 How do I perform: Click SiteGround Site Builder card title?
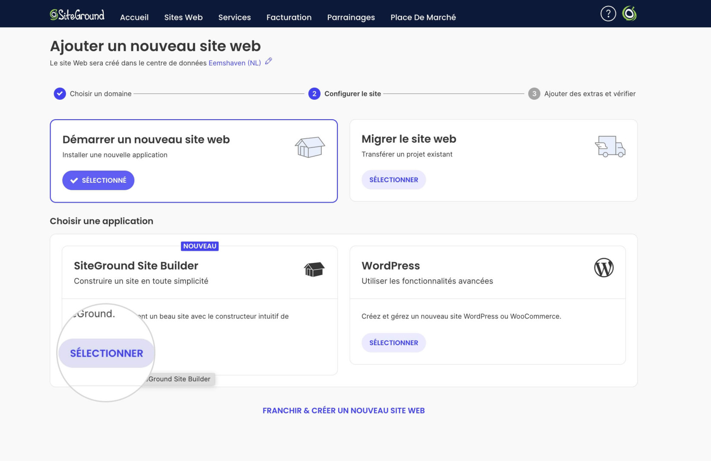(x=136, y=266)
